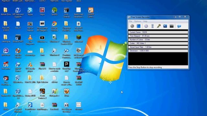207x116 pixels.
Task: Select the 'Current Frame : 18209' row
Action: [x=158, y=32]
